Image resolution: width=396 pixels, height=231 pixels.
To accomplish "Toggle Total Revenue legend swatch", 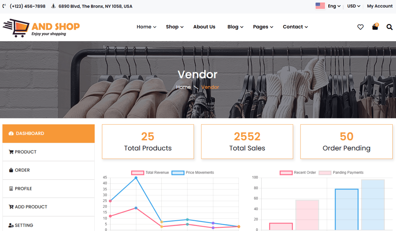I will point(138,173).
